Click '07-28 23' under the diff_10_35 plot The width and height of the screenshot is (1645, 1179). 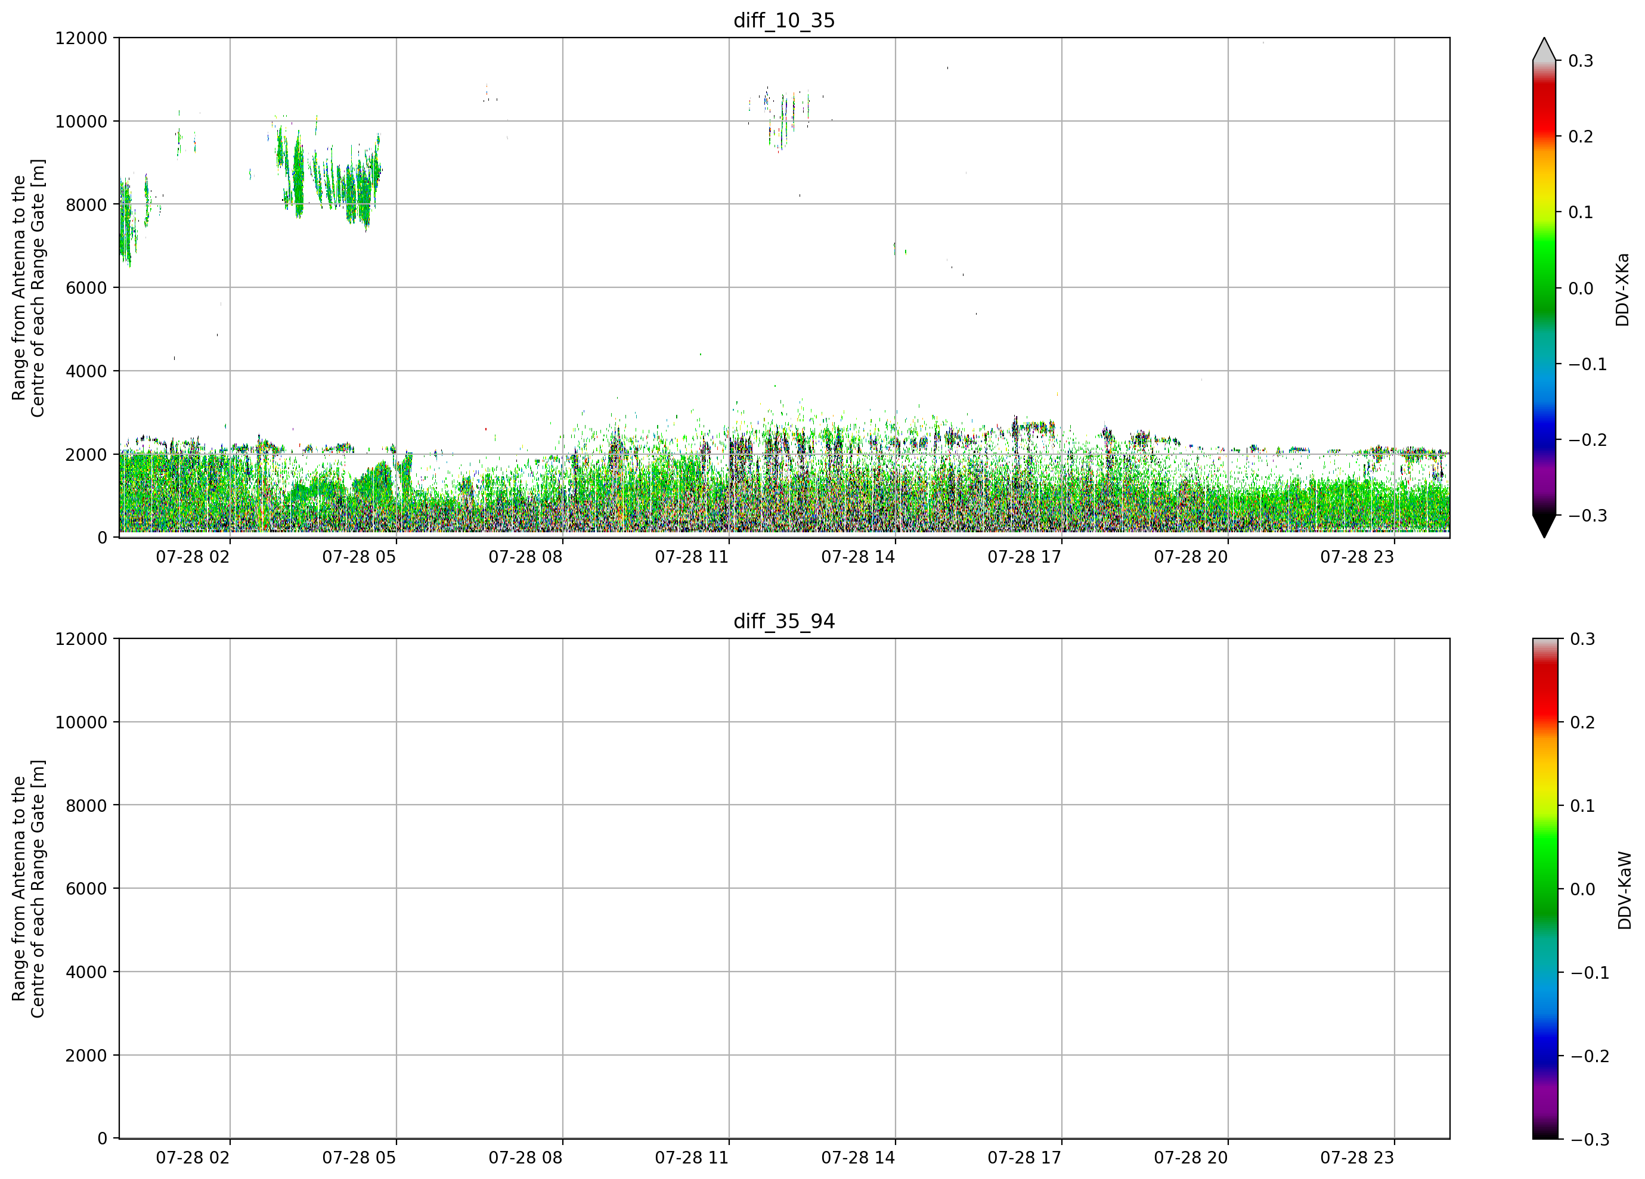1357,557
